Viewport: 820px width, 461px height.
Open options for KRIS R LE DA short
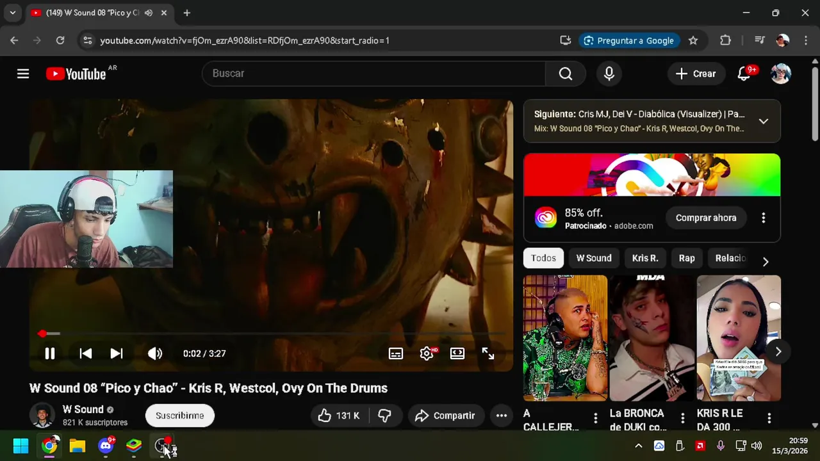(x=769, y=418)
